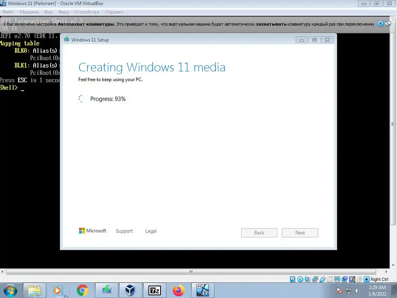Click the Shell> prompt in the VM
Screen dimensions: 397x298
click(9, 87)
